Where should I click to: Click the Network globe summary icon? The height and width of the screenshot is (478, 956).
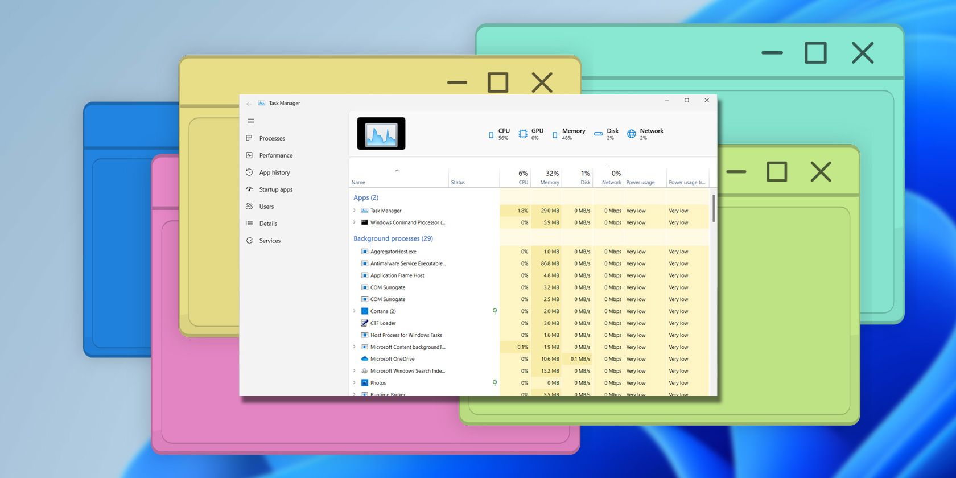coord(631,134)
